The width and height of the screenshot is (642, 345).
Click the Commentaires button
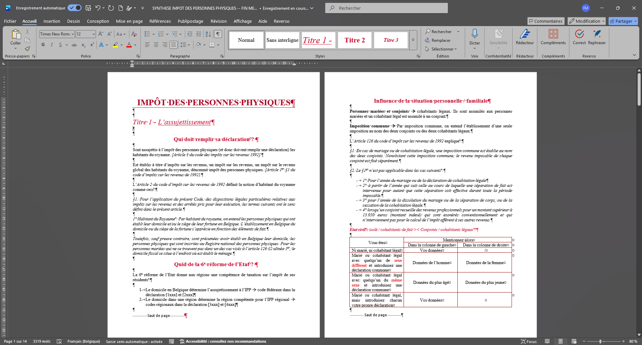(x=546, y=21)
